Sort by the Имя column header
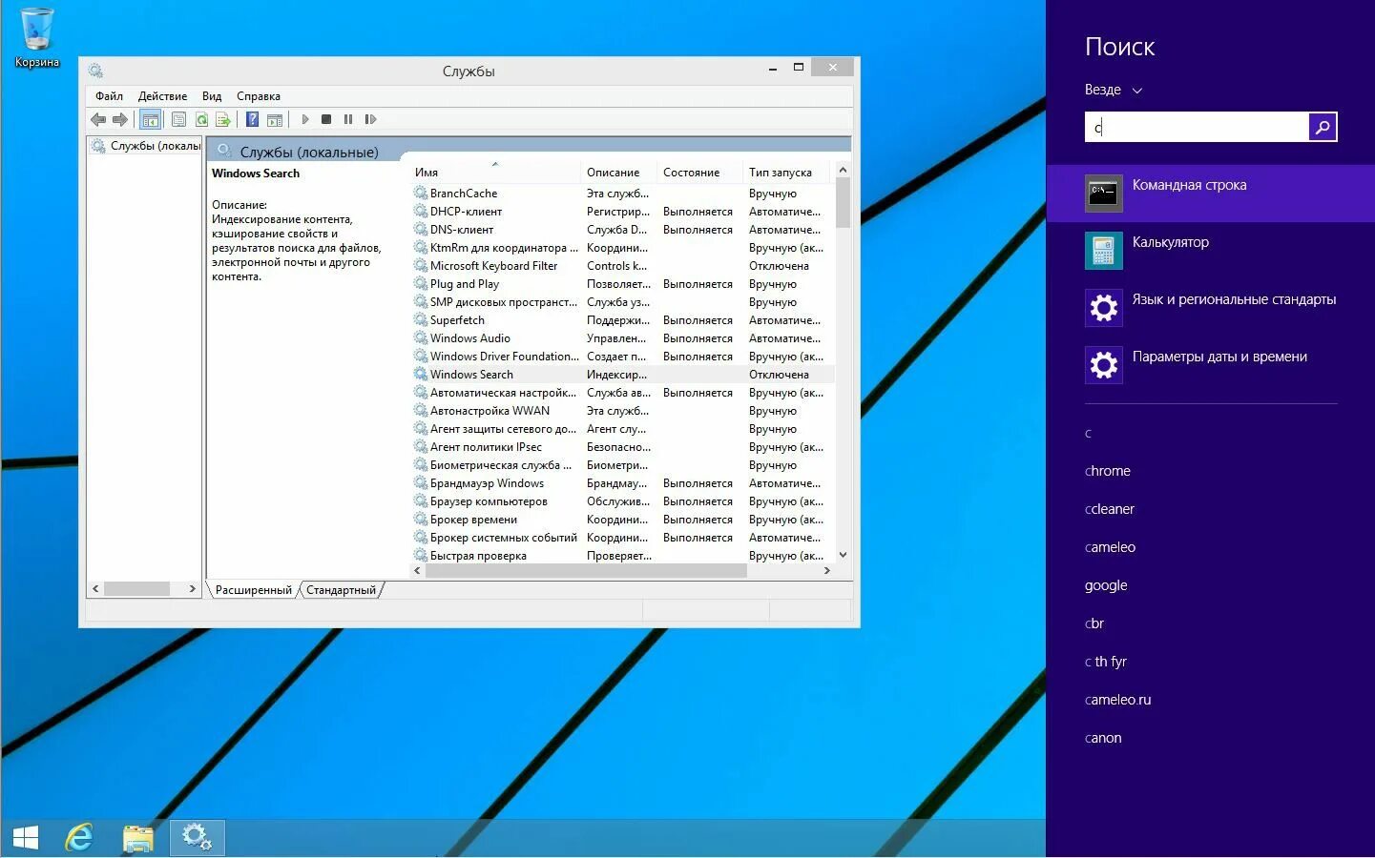This screenshot has height=858, width=1375. 494,173
